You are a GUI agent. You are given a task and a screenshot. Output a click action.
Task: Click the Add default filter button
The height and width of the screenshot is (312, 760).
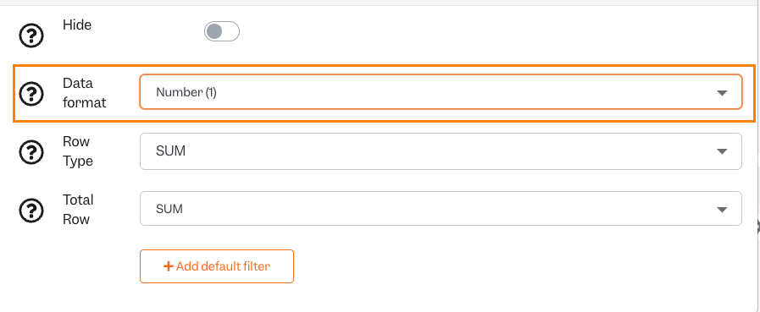coord(217,266)
